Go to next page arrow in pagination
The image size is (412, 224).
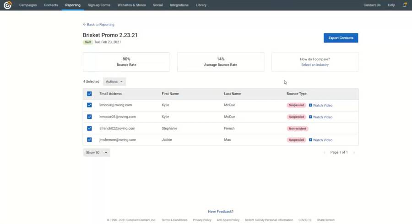click(x=354, y=152)
